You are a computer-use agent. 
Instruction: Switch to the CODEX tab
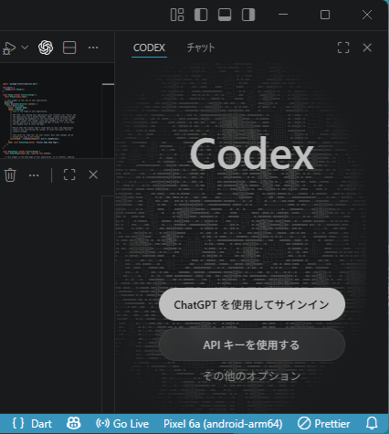[x=149, y=48]
